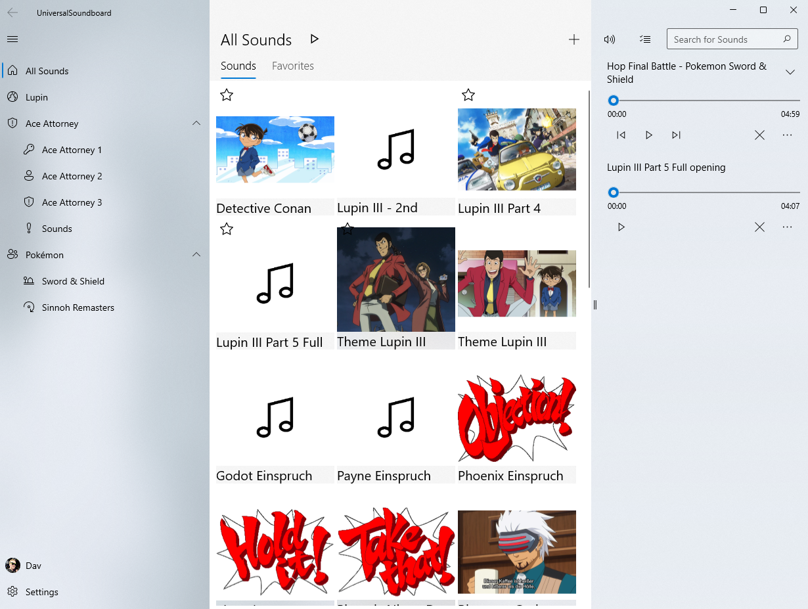808x609 pixels.
Task: Open the Dav account page
Action: [105, 566]
